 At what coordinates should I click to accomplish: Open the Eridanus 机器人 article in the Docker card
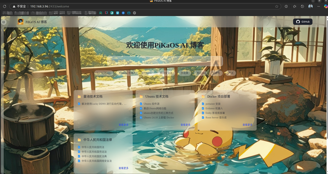(214, 108)
